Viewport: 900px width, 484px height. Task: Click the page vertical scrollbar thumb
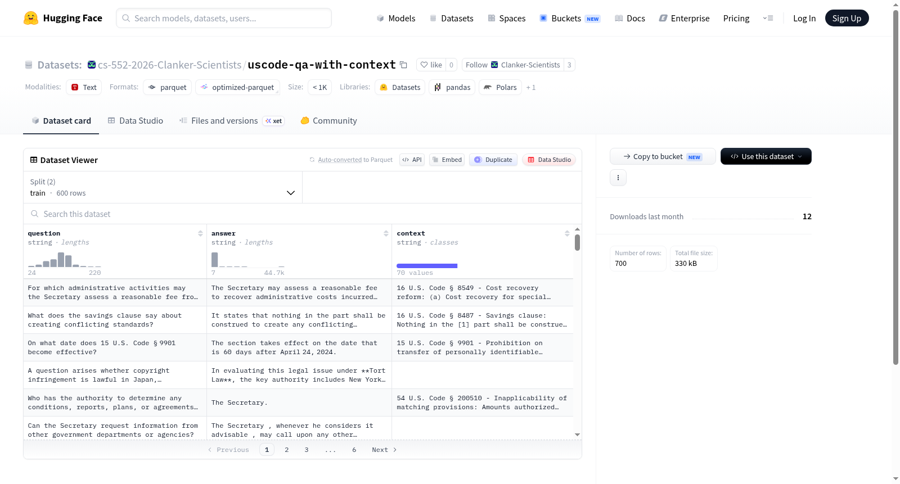895,187
